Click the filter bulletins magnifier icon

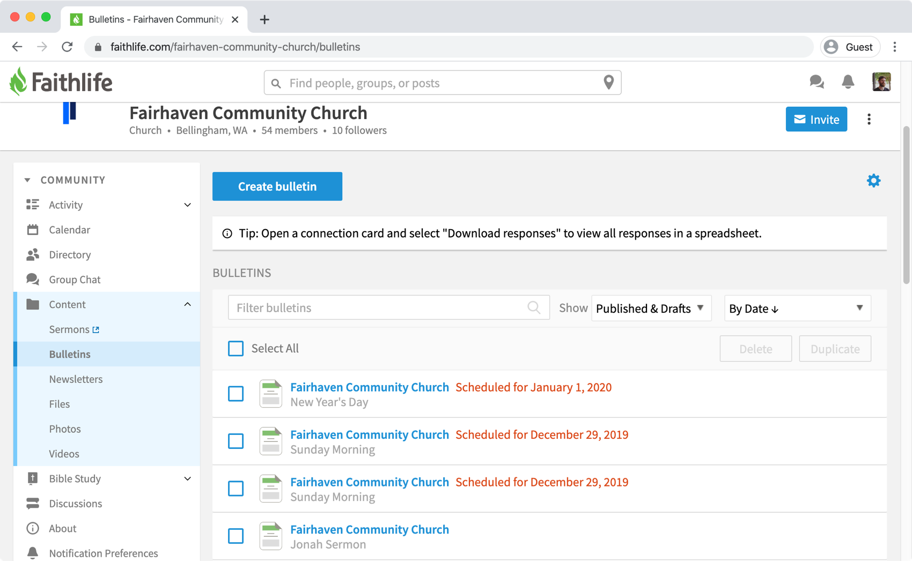click(x=534, y=307)
